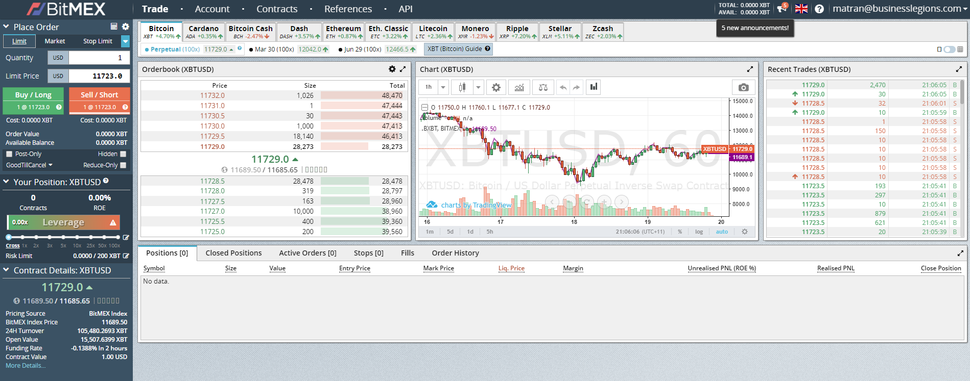Tick the Reduce-Only checkbox
The height and width of the screenshot is (381, 970).
123,165
